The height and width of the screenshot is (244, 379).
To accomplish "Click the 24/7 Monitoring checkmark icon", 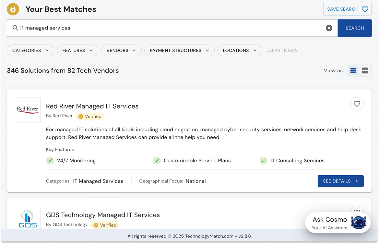I will click(50, 161).
